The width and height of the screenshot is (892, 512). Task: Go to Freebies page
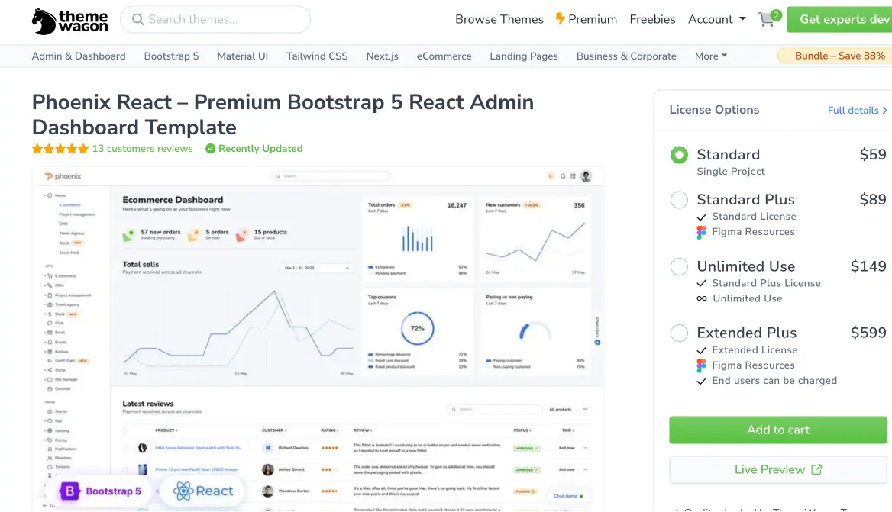[x=652, y=19]
